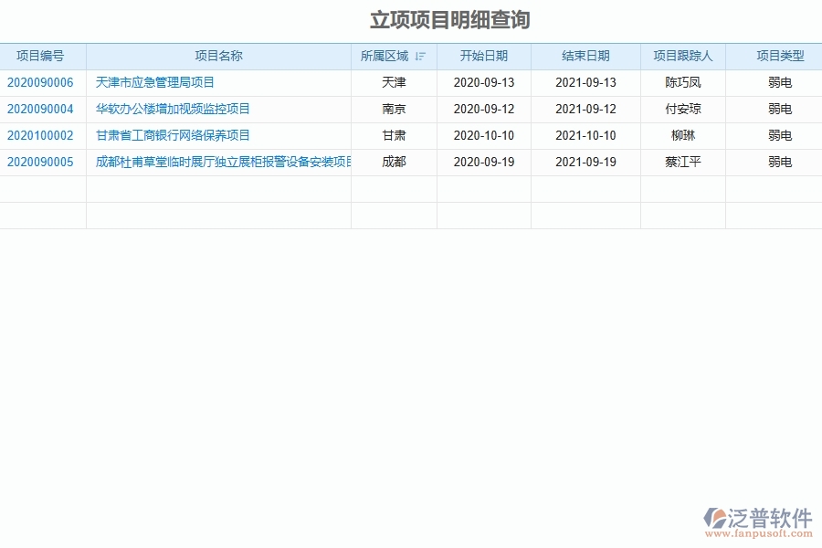Click the 开始日期 column header
The width and height of the screenshot is (822, 548).
coord(484,56)
